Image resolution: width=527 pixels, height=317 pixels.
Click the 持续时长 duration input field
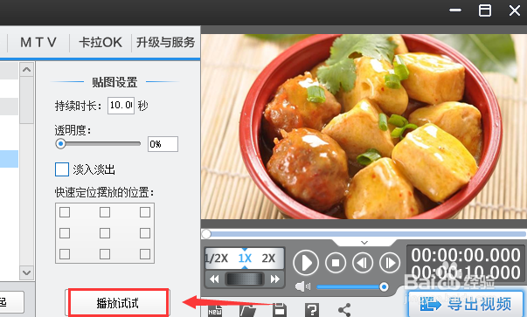121,106
